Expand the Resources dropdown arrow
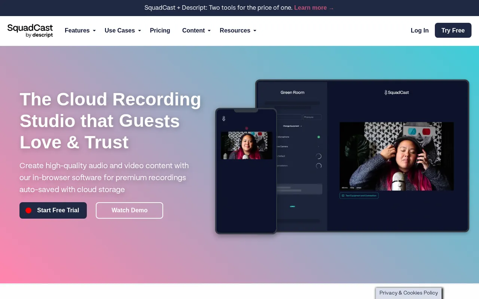Screen dimensions: 479x299 255,31
